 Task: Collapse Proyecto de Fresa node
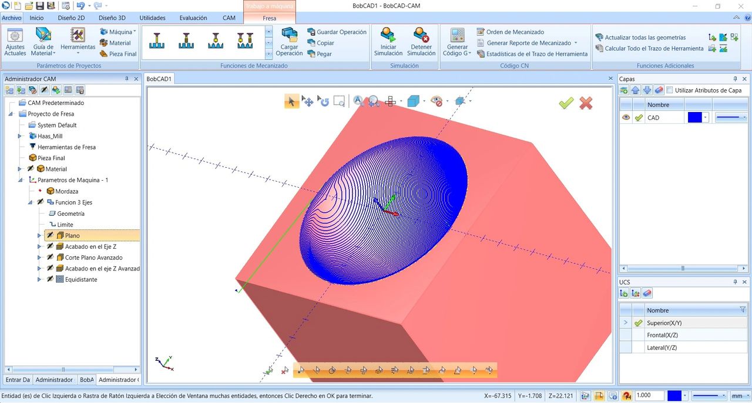click(11, 114)
